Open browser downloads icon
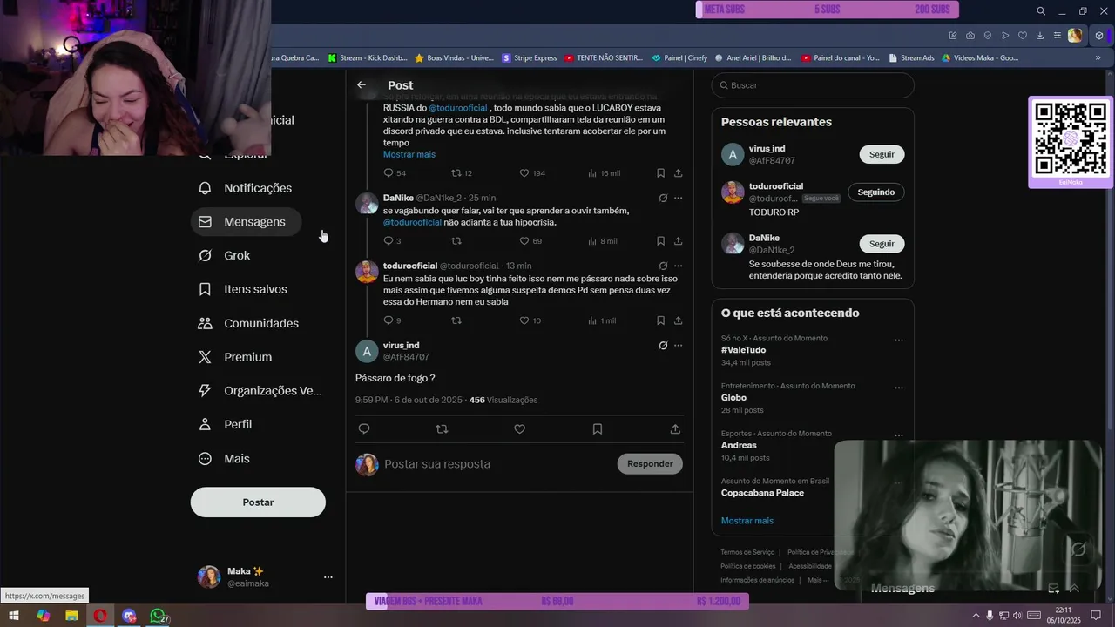The image size is (1115, 627). 1040,36
